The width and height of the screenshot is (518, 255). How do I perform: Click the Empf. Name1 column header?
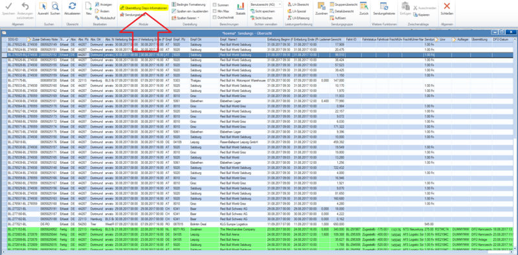(x=243, y=39)
